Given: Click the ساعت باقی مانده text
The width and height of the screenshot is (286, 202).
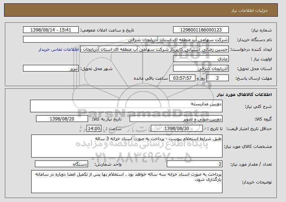Looking at the screenshot, I should point(151,78).
